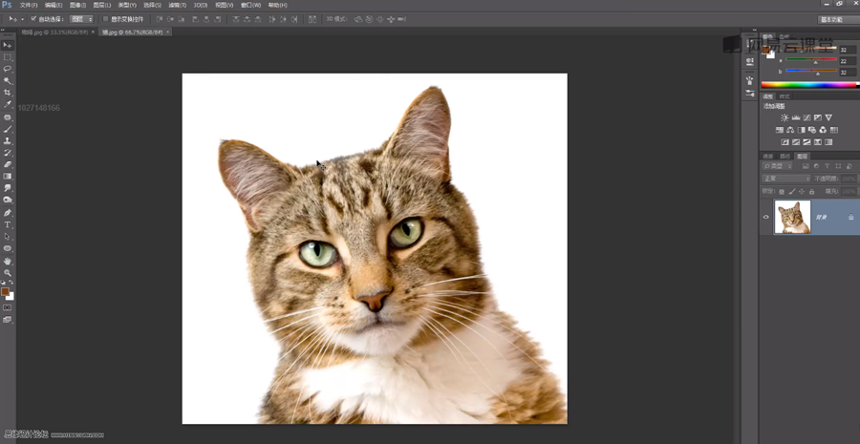Screen dimensions: 860x444
Task: Swap foreground and background colors
Action: pyautogui.click(x=11, y=283)
